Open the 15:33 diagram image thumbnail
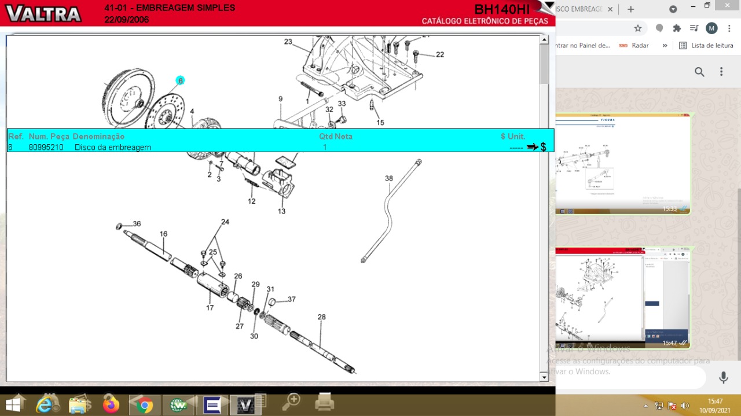Viewport: 741px width, 416px height. pyautogui.click(x=623, y=164)
